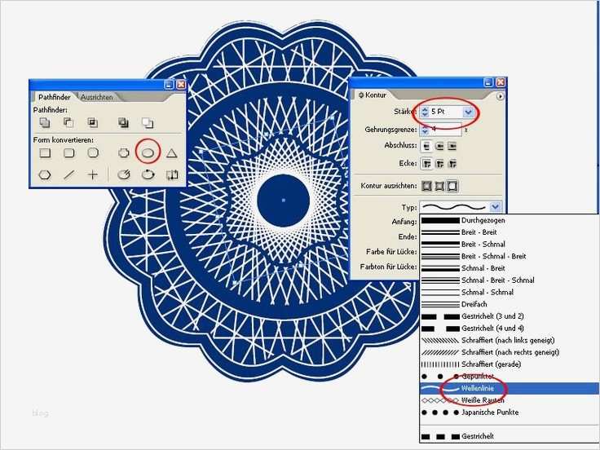This screenshot has width=600, height=450.
Task: Click the reverse path icon
Action: coord(172,175)
